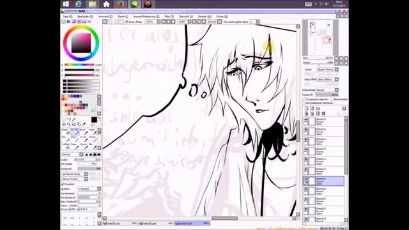Toggle the Ausw./Mask. checkbox
The width and height of the screenshot is (409, 230).
127,22
